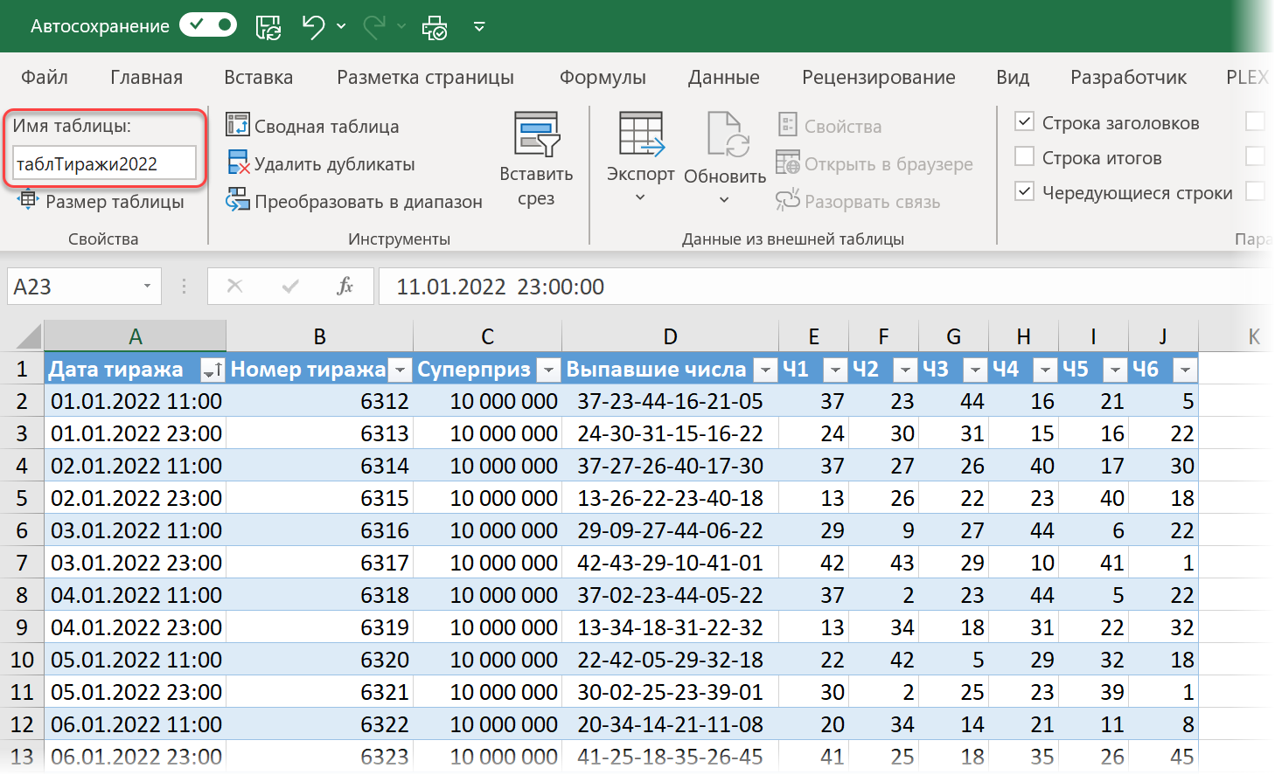Open the Name Box dropdown arrow

(x=147, y=287)
